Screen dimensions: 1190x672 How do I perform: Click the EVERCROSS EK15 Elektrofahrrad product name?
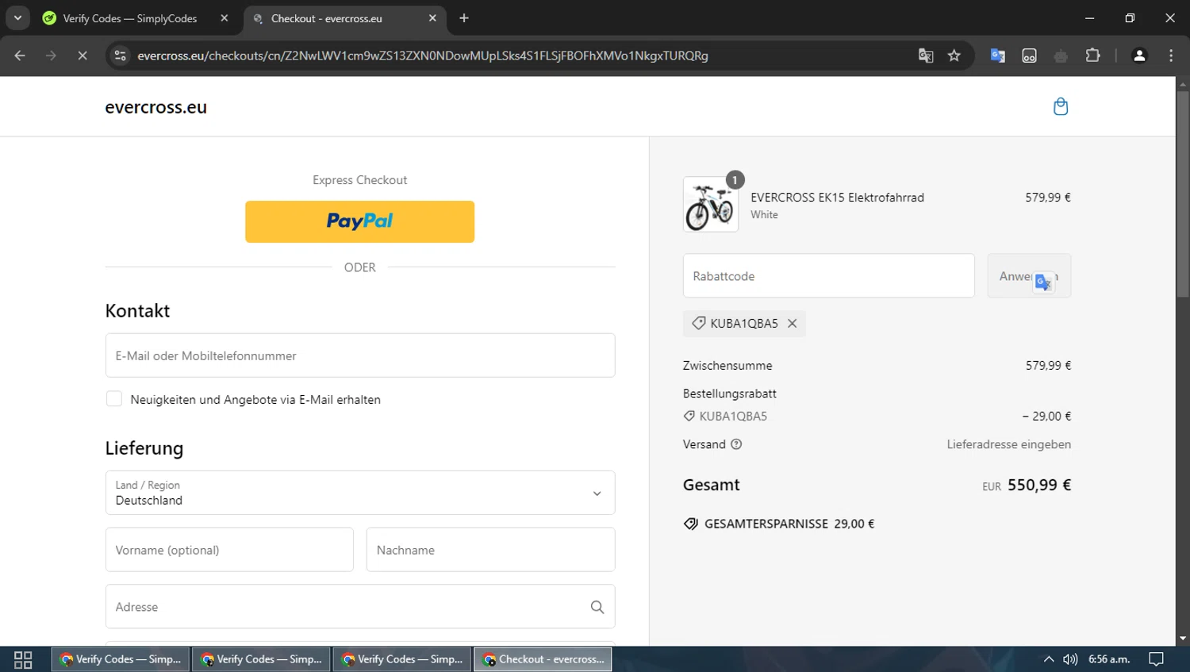(837, 198)
